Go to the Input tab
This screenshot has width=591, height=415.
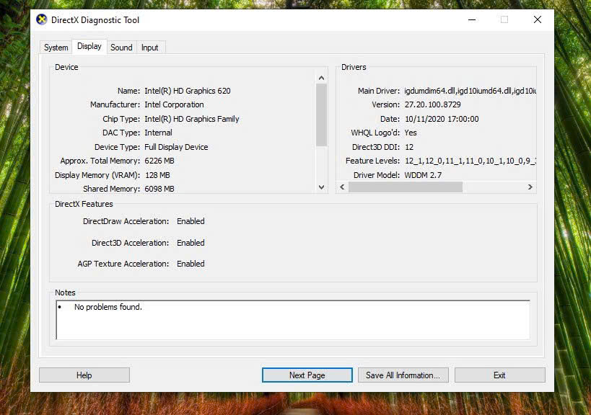pyautogui.click(x=150, y=48)
